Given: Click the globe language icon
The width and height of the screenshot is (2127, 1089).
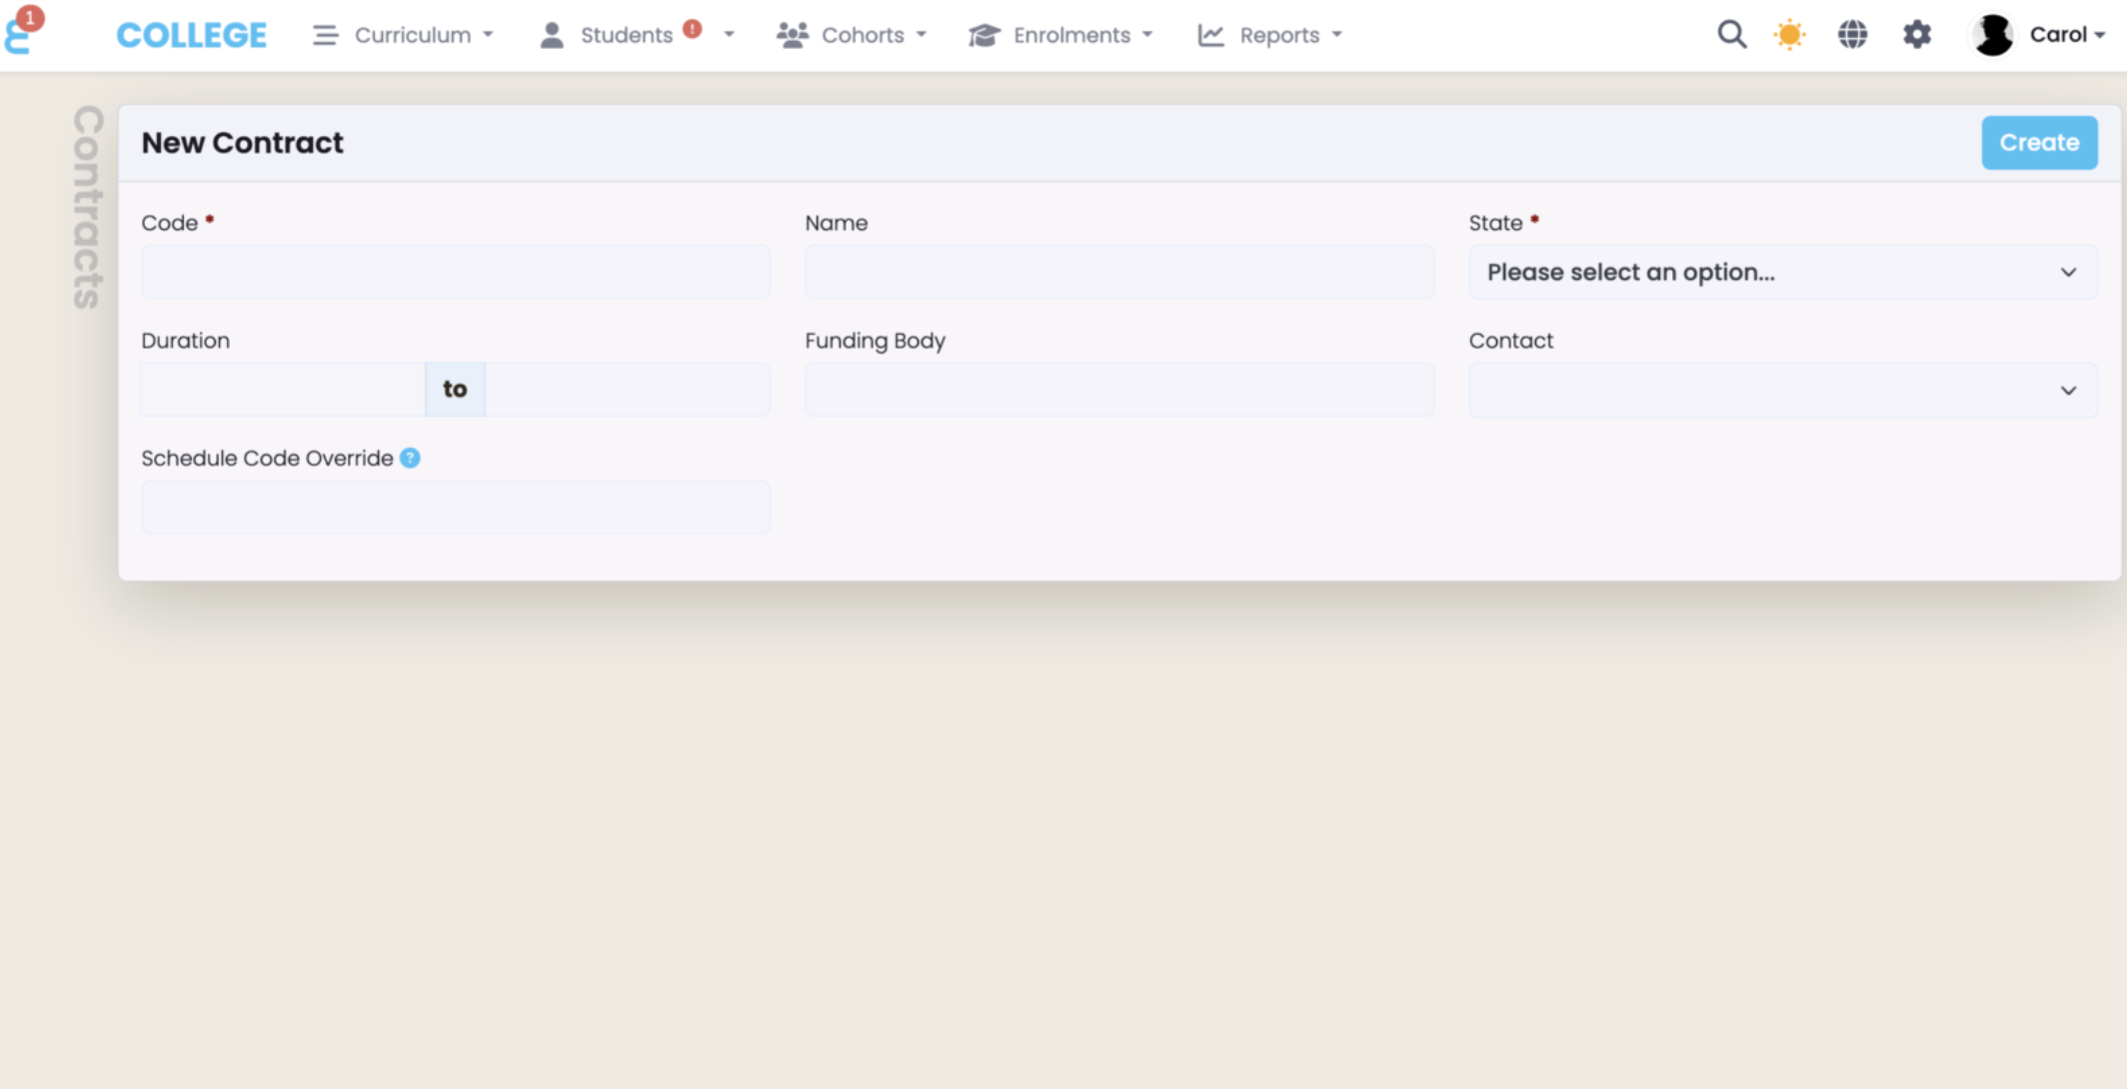Looking at the screenshot, I should tap(1852, 35).
